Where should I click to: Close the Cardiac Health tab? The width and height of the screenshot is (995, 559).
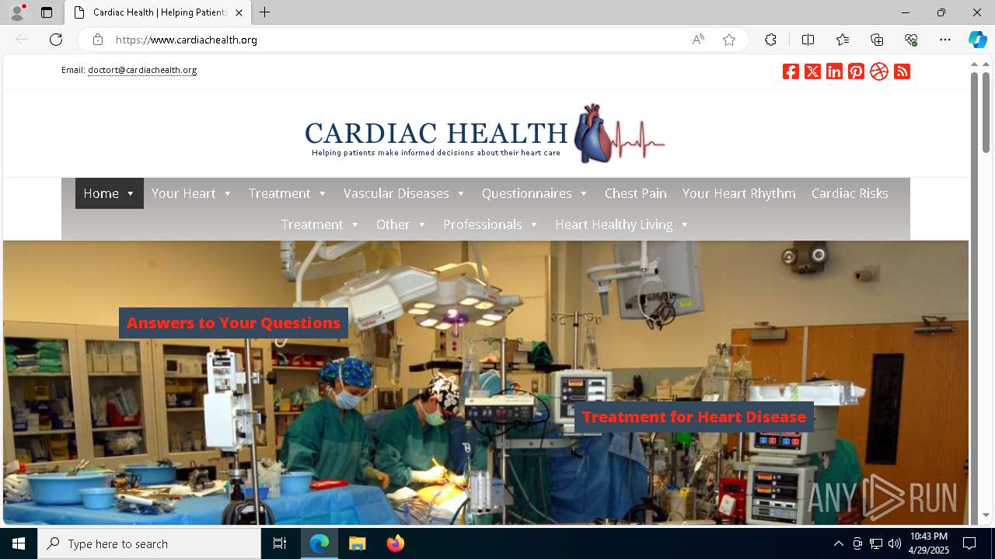click(x=239, y=12)
